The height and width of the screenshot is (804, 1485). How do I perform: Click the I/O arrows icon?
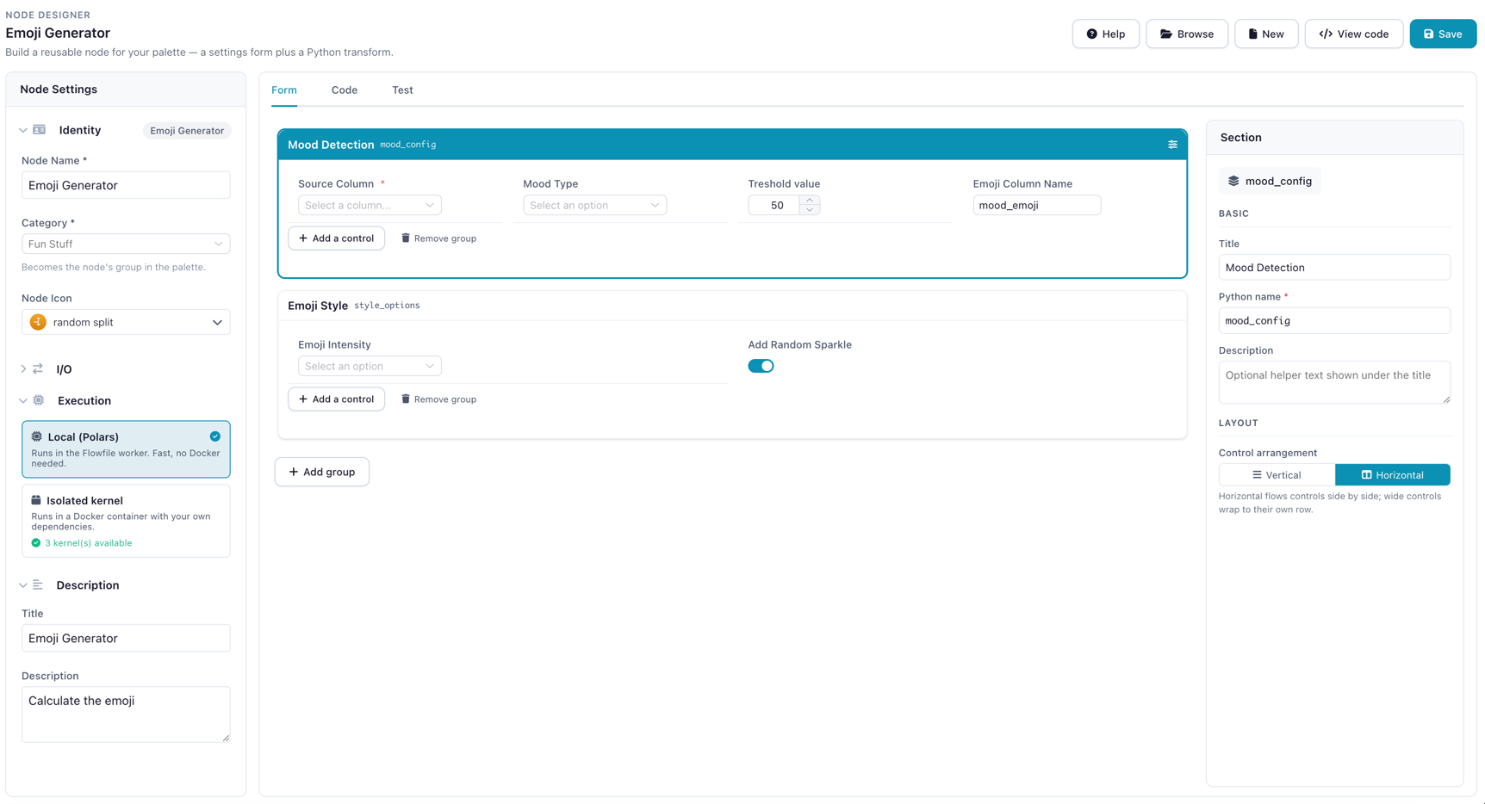coord(38,369)
